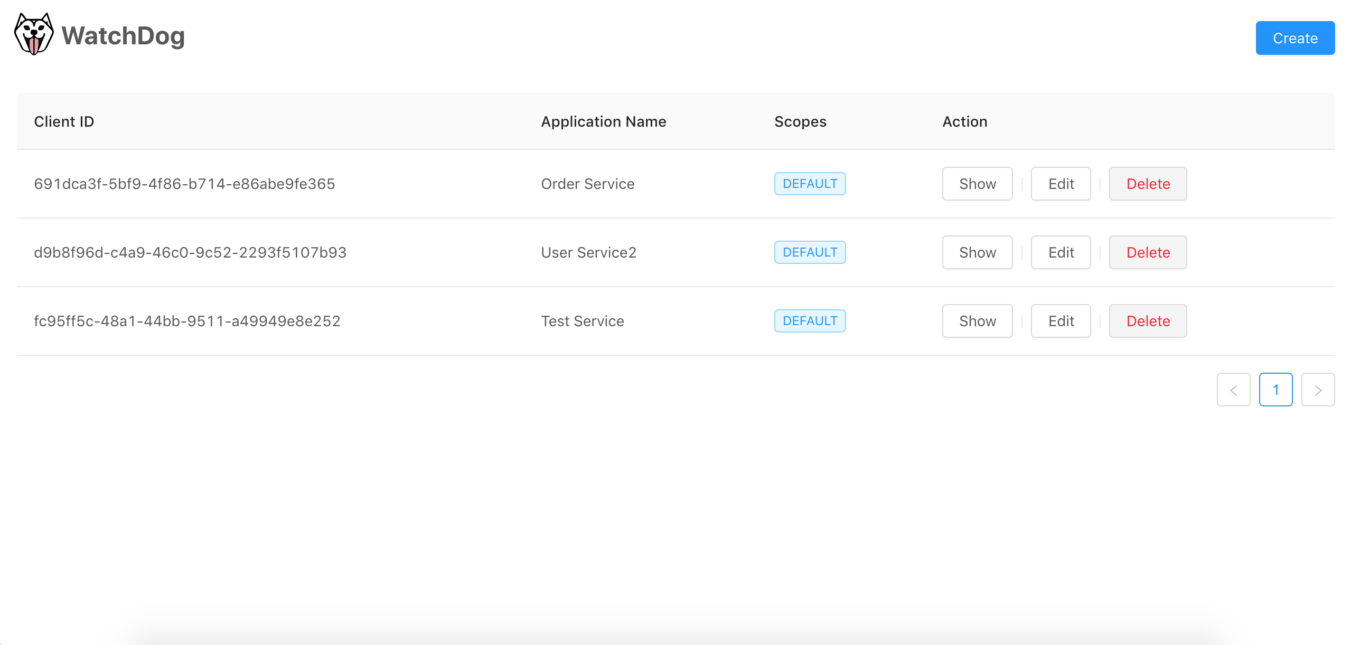
Task: Click DEFAULT scope tag for Order Service
Action: (810, 184)
